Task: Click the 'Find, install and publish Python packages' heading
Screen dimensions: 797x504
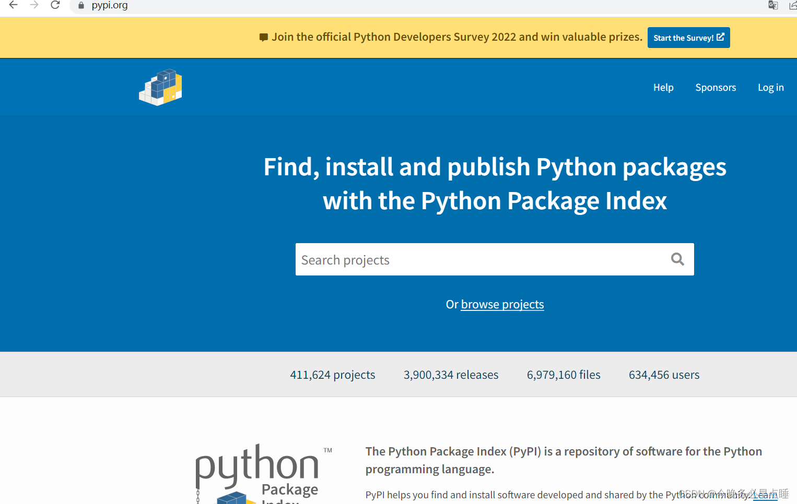Action: point(495,184)
